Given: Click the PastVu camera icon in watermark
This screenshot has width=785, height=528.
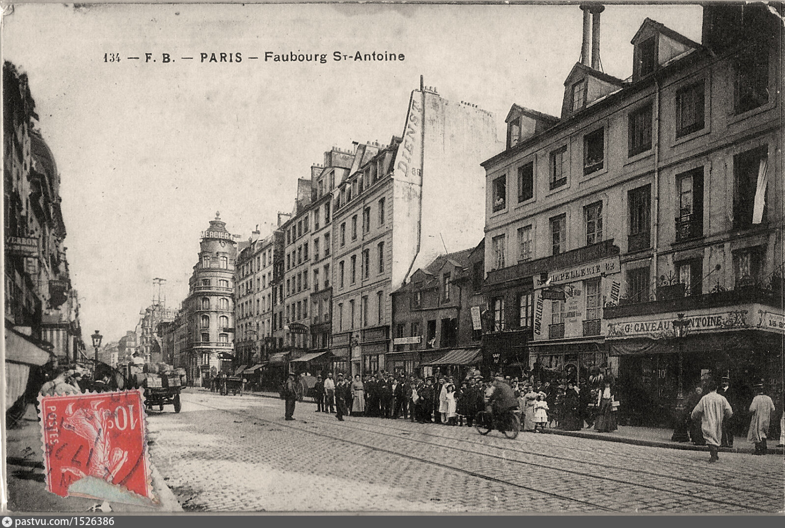Looking at the screenshot, I should point(7,522).
